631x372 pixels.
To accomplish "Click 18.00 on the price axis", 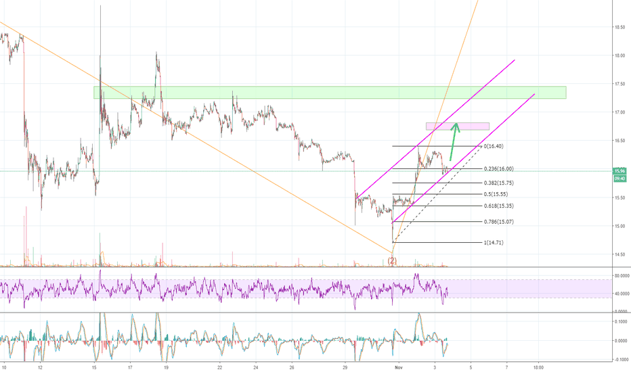I will 619,56.
